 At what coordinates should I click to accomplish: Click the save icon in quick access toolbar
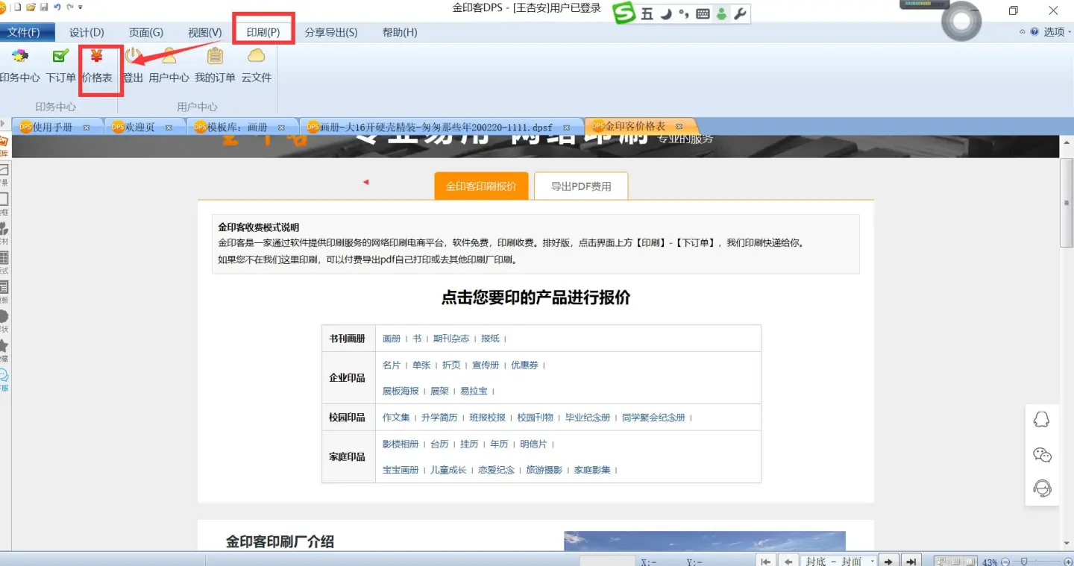pos(44,7)
